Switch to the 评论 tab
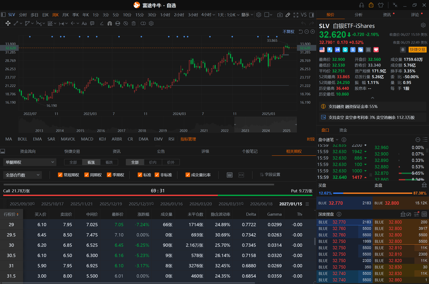The height and width of the screenshot is (284, 429). pos(415,15)
